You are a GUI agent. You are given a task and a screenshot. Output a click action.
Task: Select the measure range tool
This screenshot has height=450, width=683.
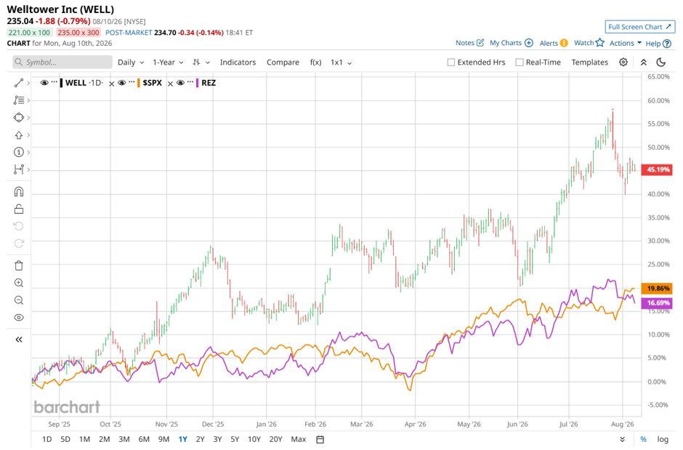[19, 169]
